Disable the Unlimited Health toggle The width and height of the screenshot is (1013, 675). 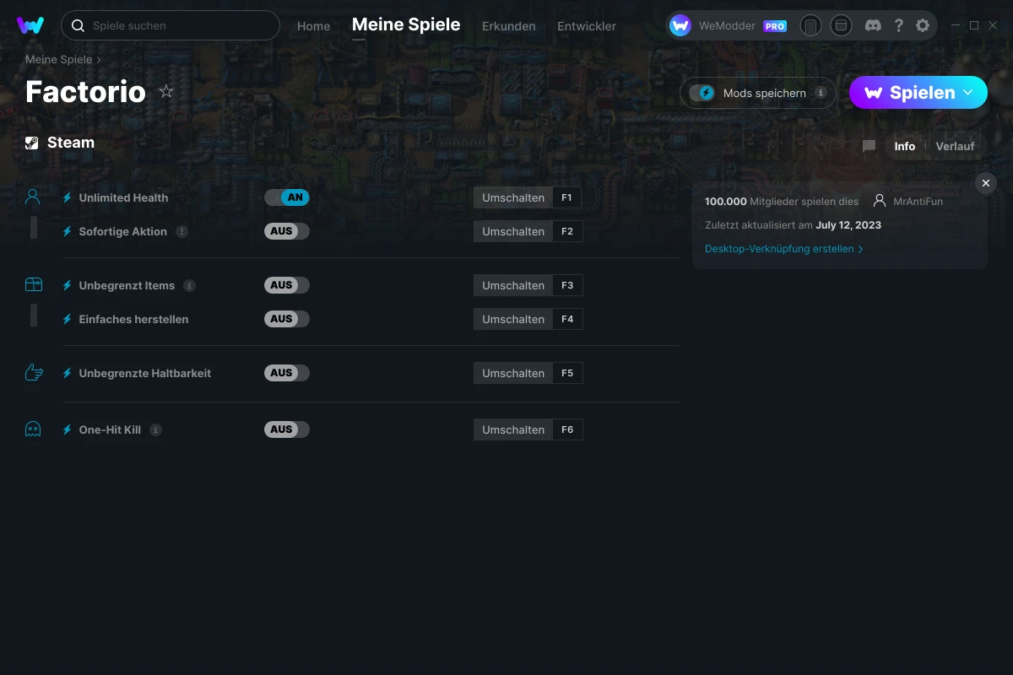click(x=287, y=197)
